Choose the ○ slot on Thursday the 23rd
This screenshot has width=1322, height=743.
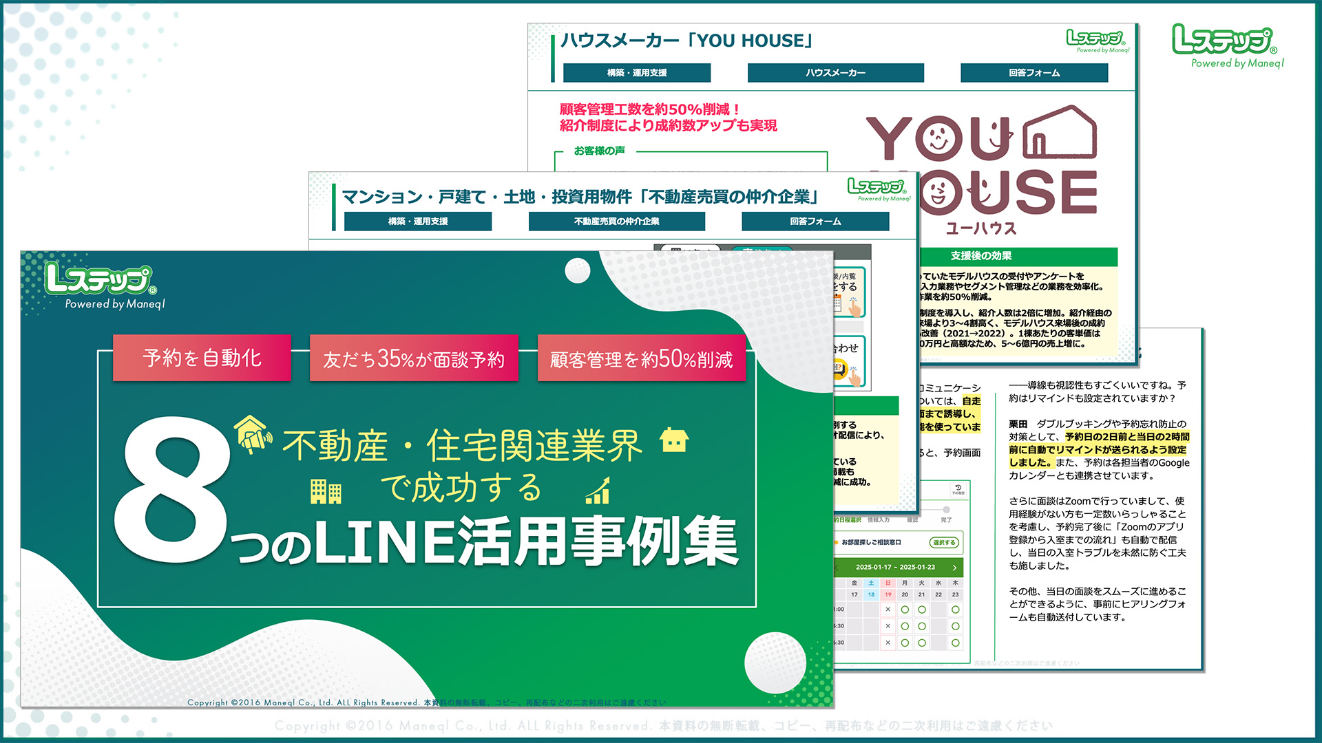955,610
